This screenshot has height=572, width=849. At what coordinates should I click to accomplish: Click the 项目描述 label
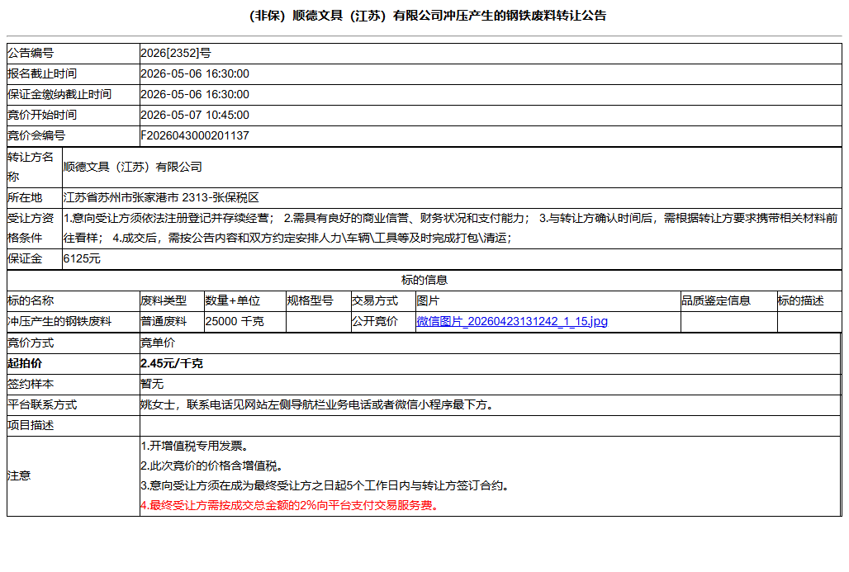coord(31,425)
